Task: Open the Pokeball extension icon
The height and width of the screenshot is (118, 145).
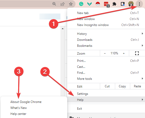Action: [98, 4]
